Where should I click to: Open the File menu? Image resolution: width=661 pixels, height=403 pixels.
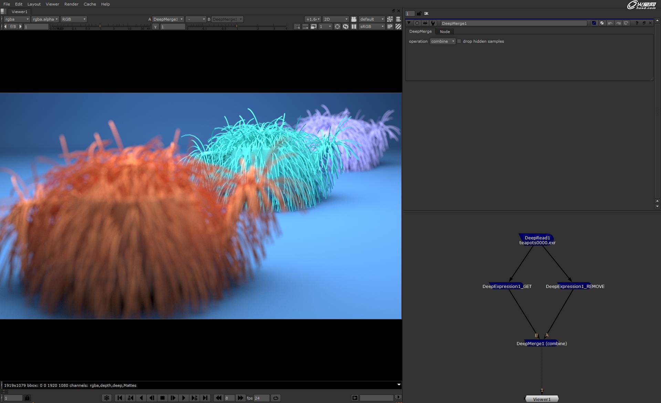(7, 4)
